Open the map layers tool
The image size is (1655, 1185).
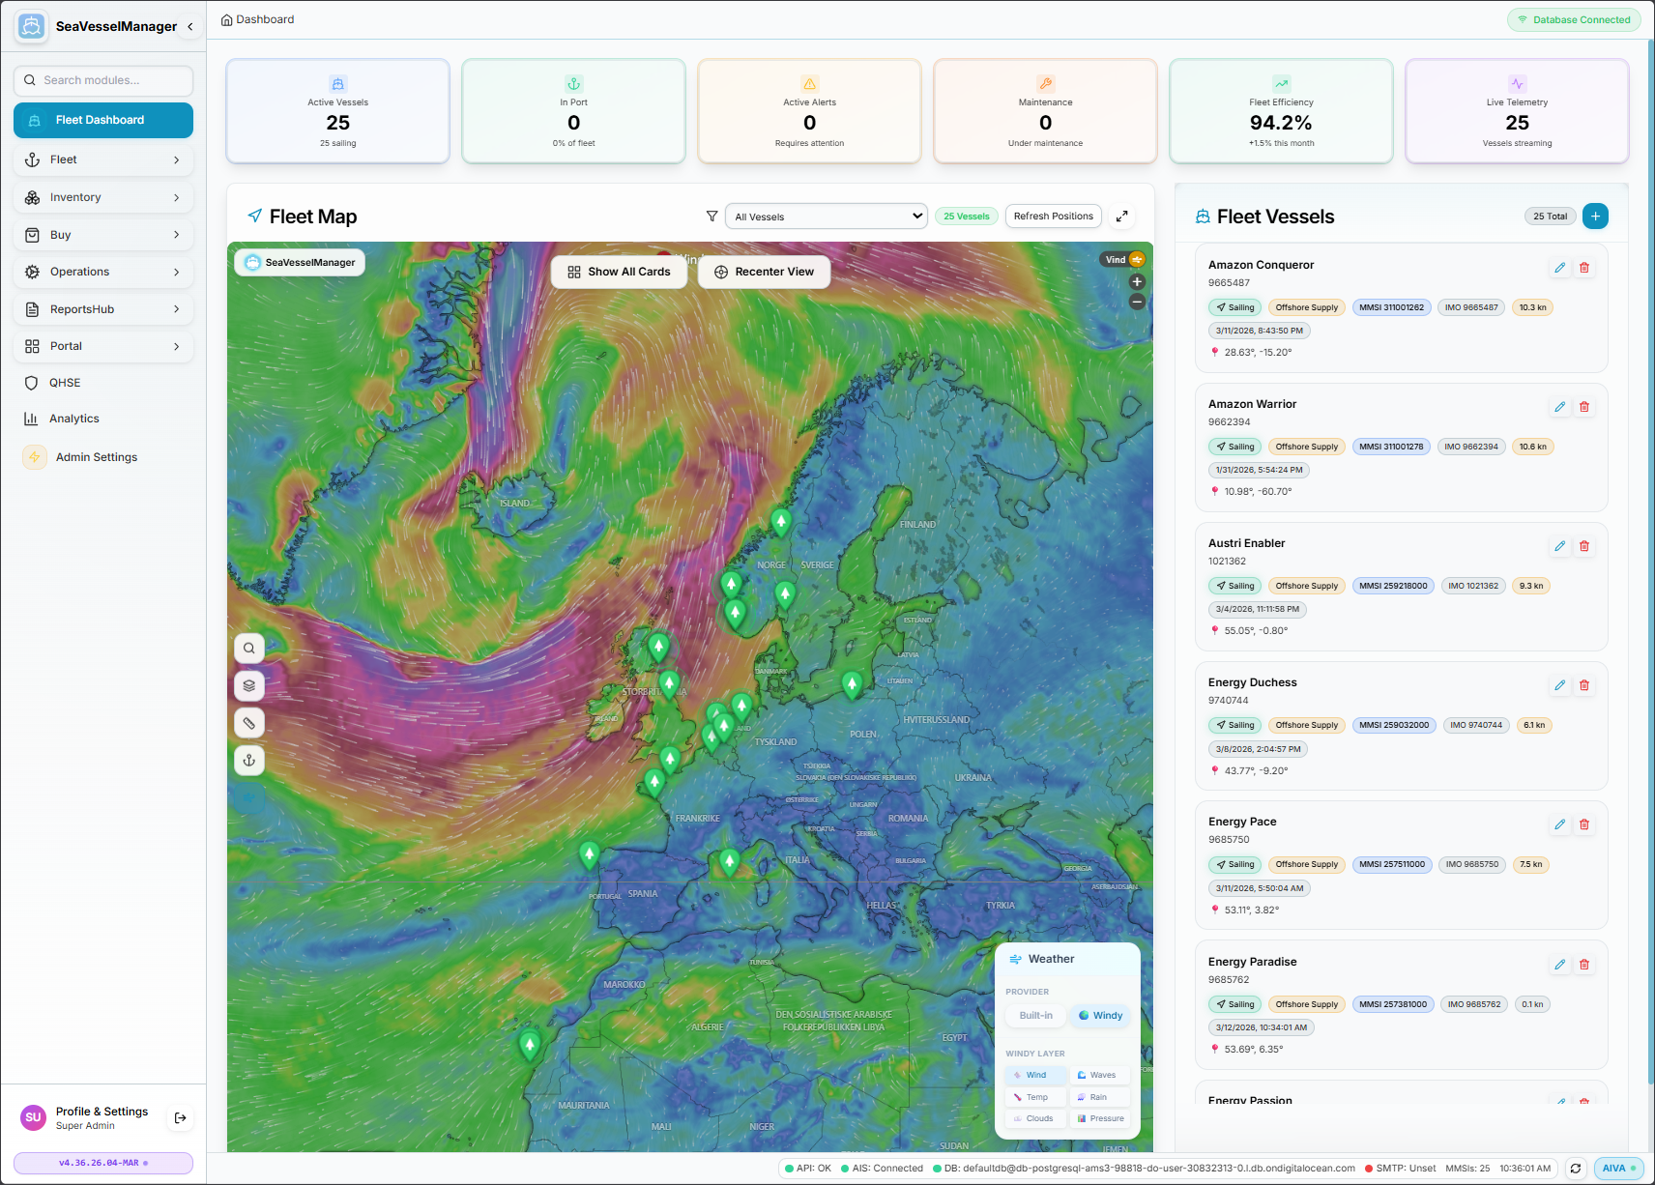point(249,685)
